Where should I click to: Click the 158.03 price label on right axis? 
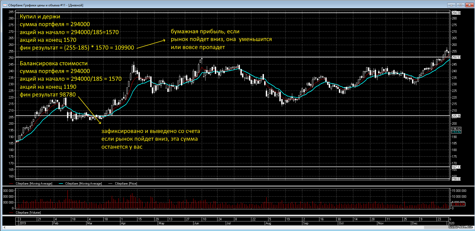point(456,179)
